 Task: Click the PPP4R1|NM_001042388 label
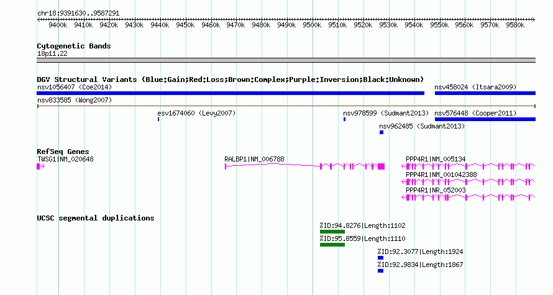tap(441, 175)
